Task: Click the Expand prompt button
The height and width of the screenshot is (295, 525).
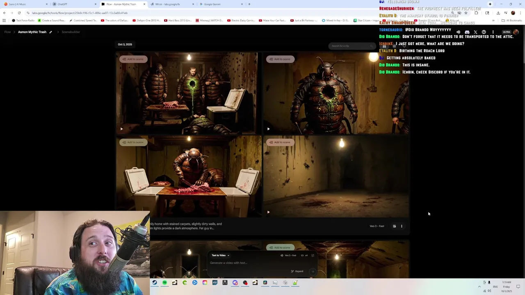Action: click(297, 271)
